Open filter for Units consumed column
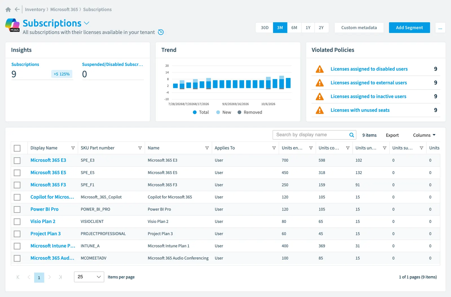451x297 pixels. click(348, 148)
